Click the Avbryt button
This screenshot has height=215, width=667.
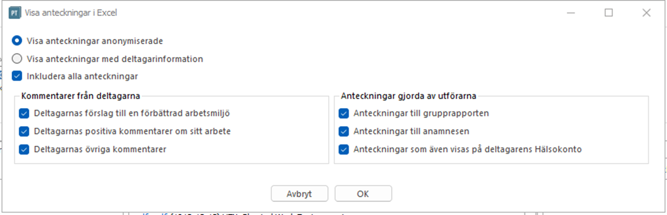click(x=299, y=193)
